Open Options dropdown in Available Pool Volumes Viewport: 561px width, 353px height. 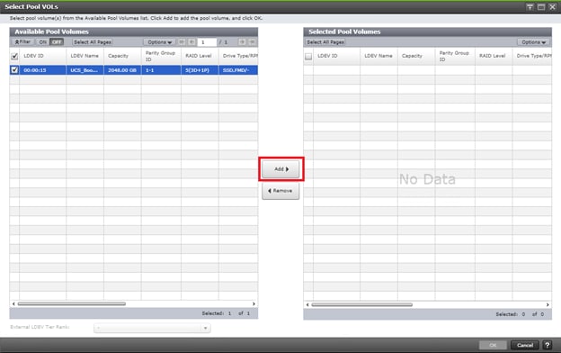159,42
